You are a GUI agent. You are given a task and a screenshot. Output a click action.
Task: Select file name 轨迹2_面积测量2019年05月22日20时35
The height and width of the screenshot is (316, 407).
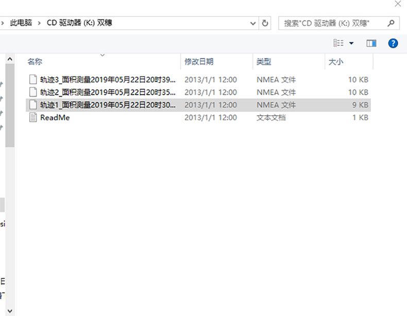108,92
